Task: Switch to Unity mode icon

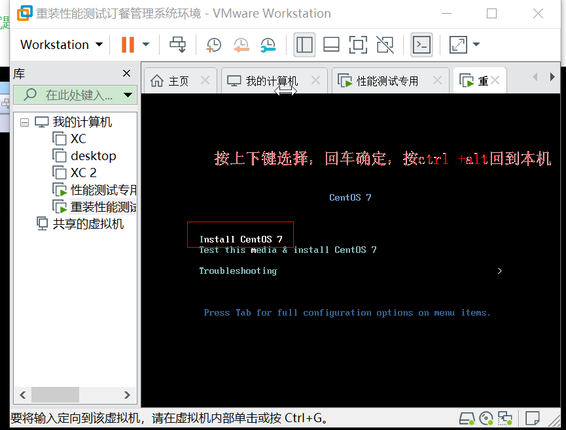Action: click(x=385, y=44)
